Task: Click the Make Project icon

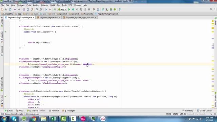Action: coord(55,9)
